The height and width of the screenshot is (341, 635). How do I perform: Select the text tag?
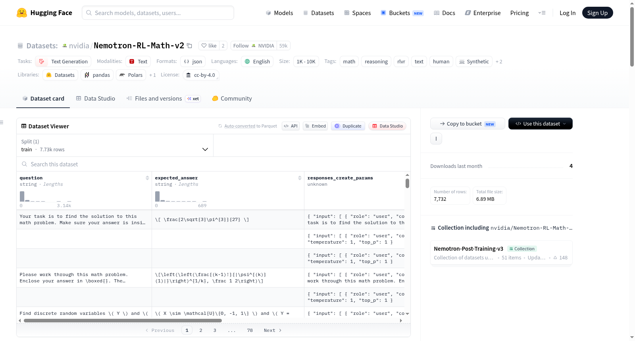click(419, 61)
